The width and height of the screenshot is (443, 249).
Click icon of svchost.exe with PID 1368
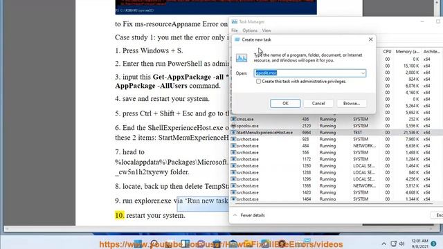coord(233,186)
